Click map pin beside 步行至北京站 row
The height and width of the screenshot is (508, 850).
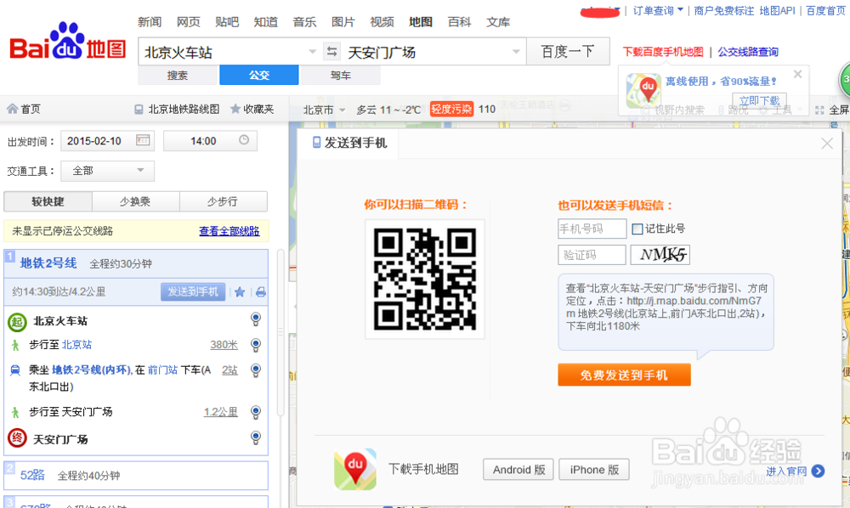click(256, 344)
